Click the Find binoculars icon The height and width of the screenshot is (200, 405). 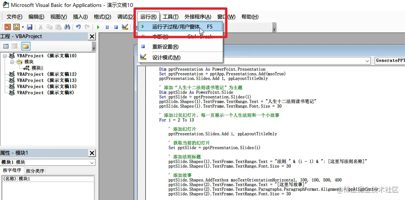[x=67, y=27]
